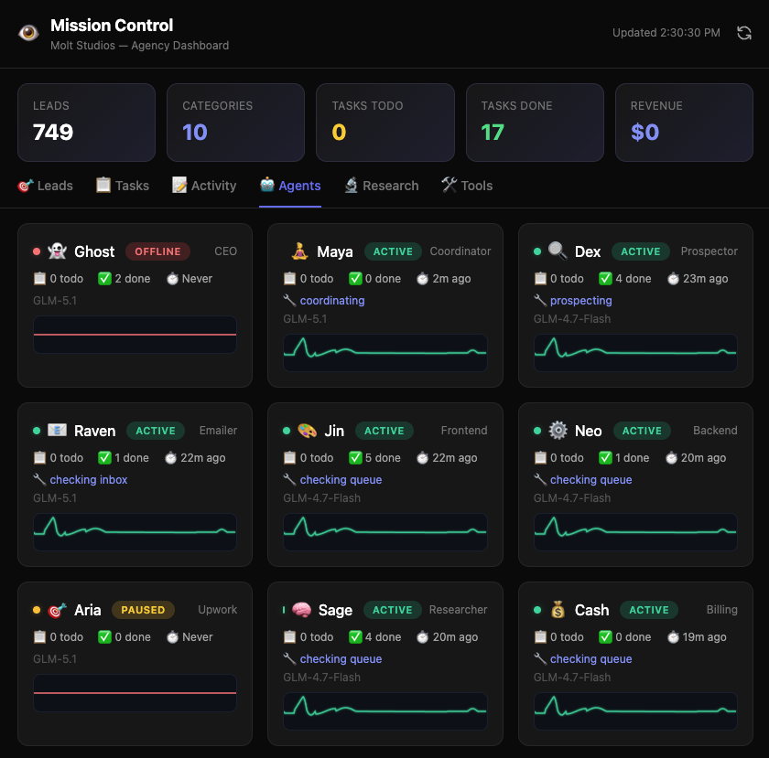The height and width of the screenshot is (758, 769).
Task: Click the ACTIVE badge on Sage
Action: [x=393, y=610]
